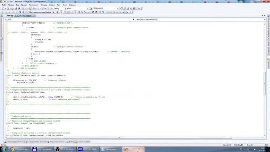The width and height of the screenshot is (270, 152).
Task: Switch to Калькулятор in taskbar
Action: 111,149
